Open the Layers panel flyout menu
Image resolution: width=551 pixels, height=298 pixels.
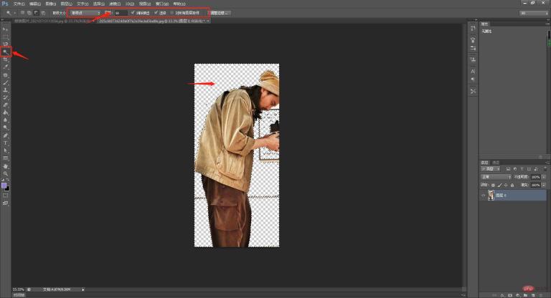click(x=548, y=163)
